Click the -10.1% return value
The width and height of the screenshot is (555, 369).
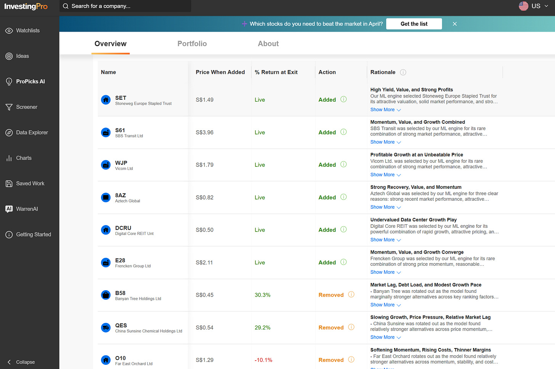pyautogui.click(x=263, y=360)
